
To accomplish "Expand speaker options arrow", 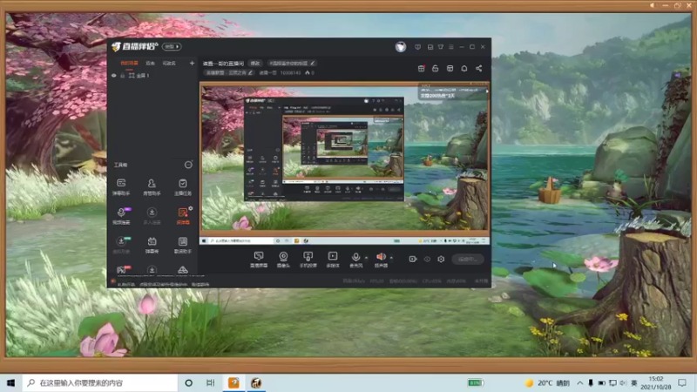I will click(x=391, y=257).
